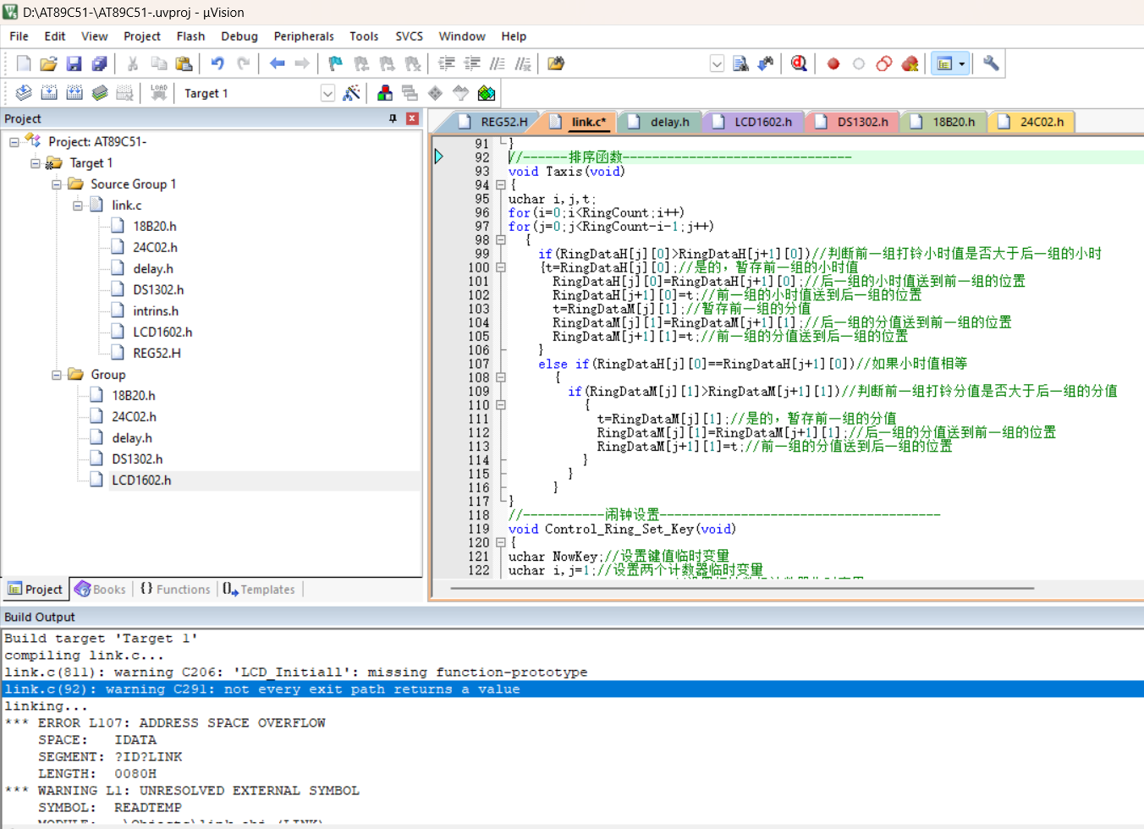Fold the code block at line 94
The image size is (1144, 829).
click(501, 184)
